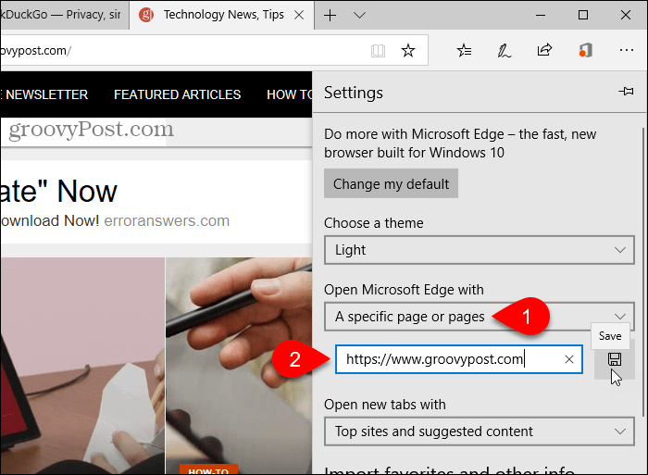Open the Choose a theme dropdown
648x475 pixels.
pyautogui.click(x=480, y=250)
